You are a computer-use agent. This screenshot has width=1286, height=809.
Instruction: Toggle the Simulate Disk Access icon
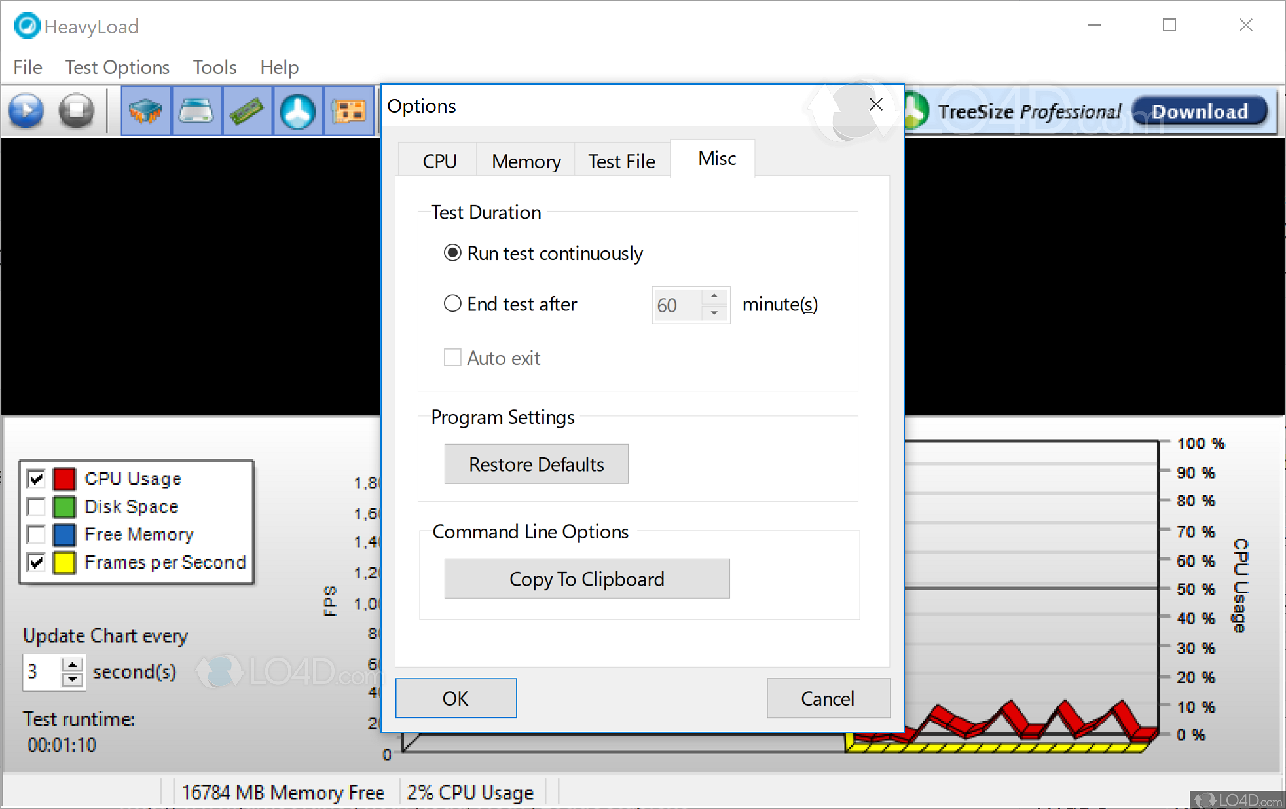tap(298, 111)
